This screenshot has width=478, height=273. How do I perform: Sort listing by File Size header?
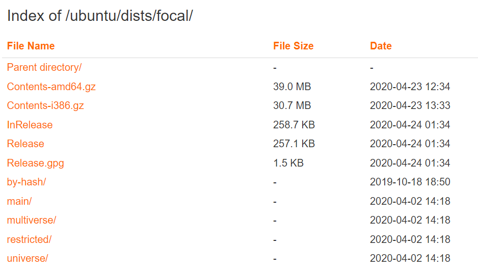pos(293,46)
